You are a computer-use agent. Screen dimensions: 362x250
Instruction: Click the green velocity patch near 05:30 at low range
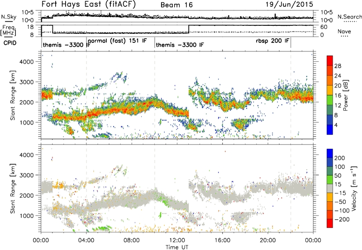(x=101, y=228)
